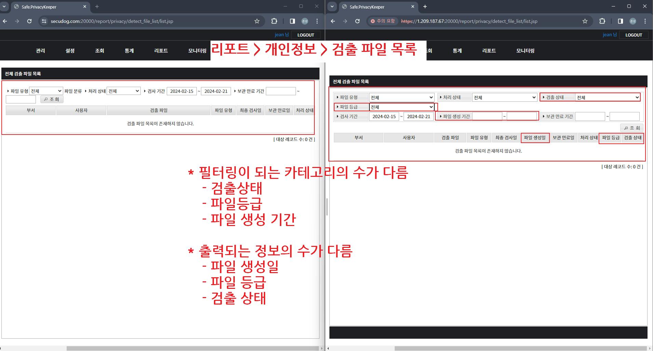Reload page in right browser window

(357, 21)
